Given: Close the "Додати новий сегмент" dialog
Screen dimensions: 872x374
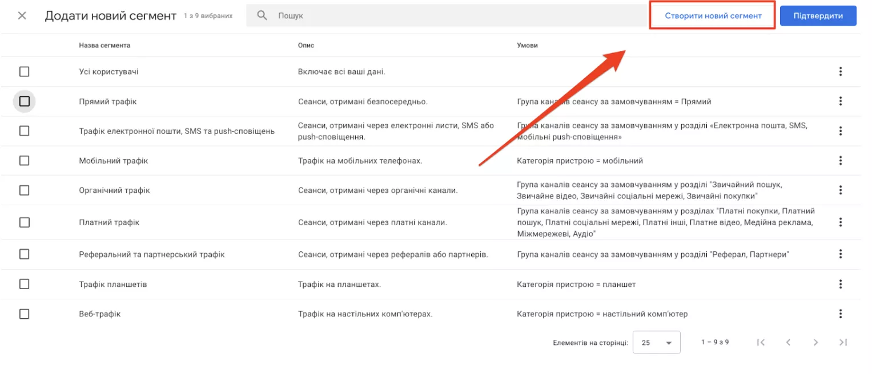Looking at the screenshot, I should 22,15.
